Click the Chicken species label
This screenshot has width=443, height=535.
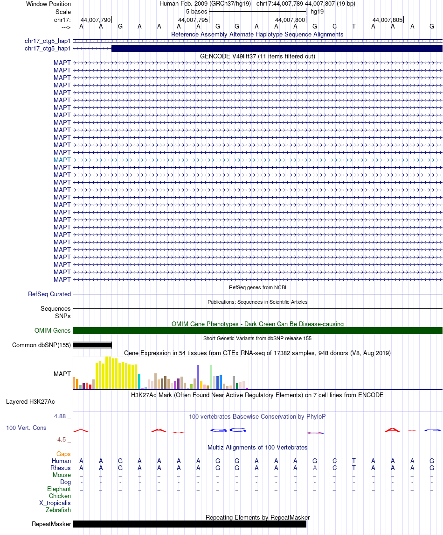tap(60, 496)
